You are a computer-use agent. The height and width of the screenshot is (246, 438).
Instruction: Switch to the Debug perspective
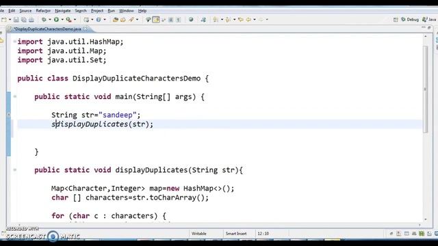pos(410,20)
